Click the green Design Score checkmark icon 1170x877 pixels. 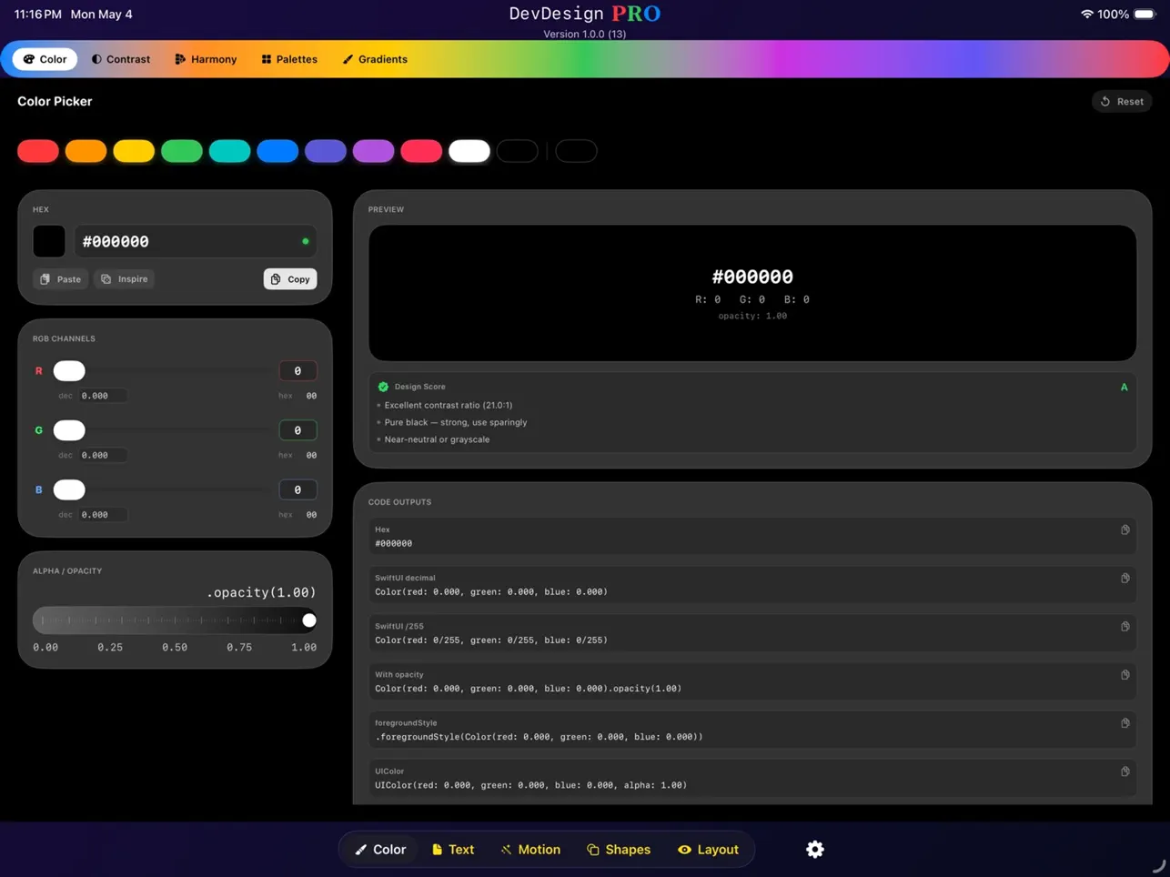[383, 387]
